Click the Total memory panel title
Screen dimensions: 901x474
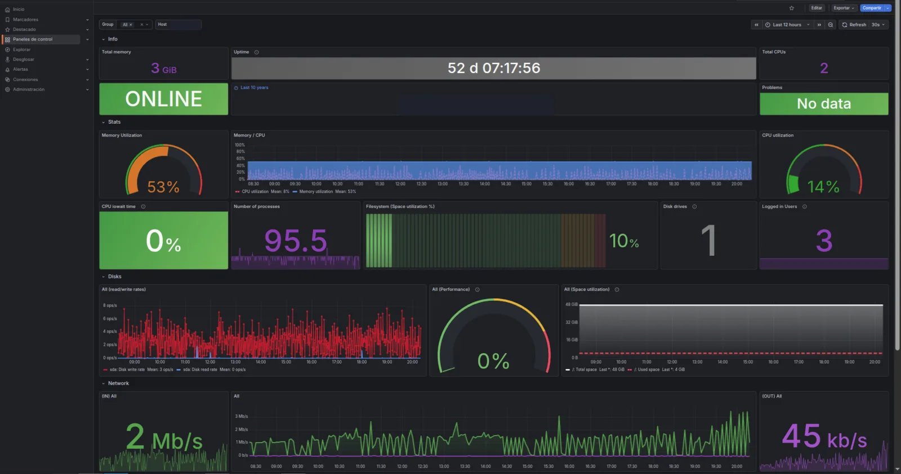point(117,52)
